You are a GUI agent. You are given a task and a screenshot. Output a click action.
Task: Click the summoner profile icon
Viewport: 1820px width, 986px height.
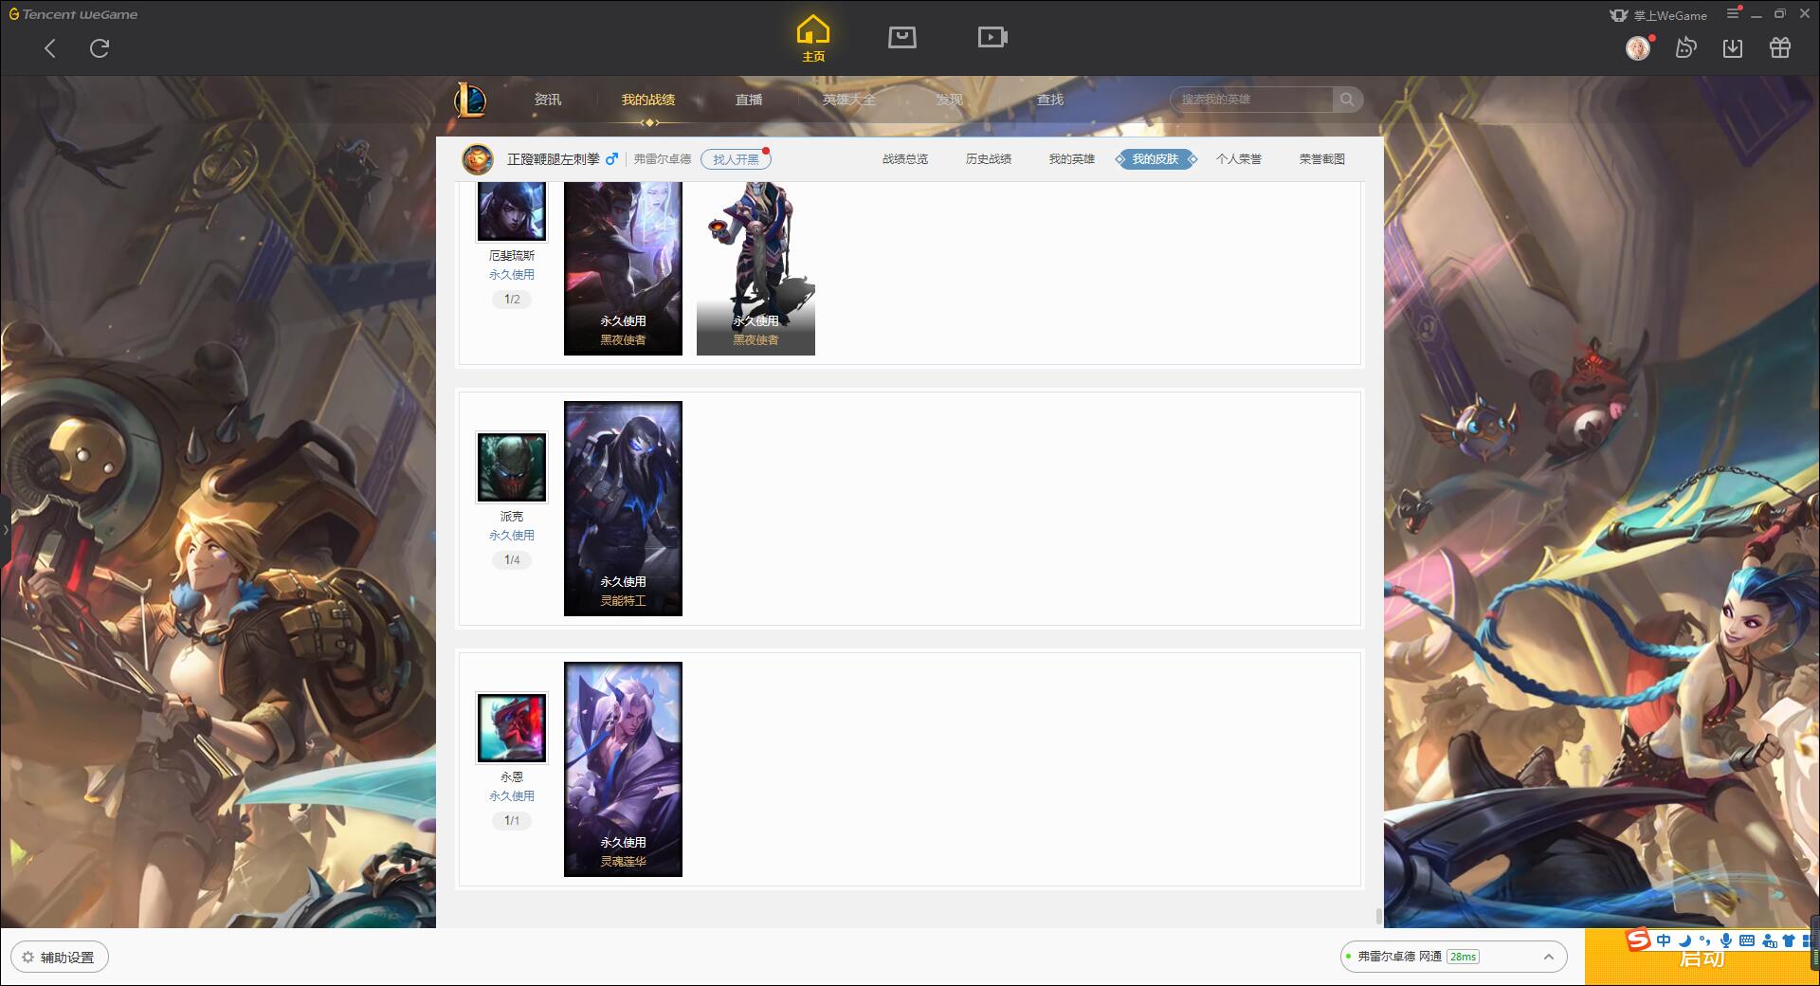[x=478, y=159]
